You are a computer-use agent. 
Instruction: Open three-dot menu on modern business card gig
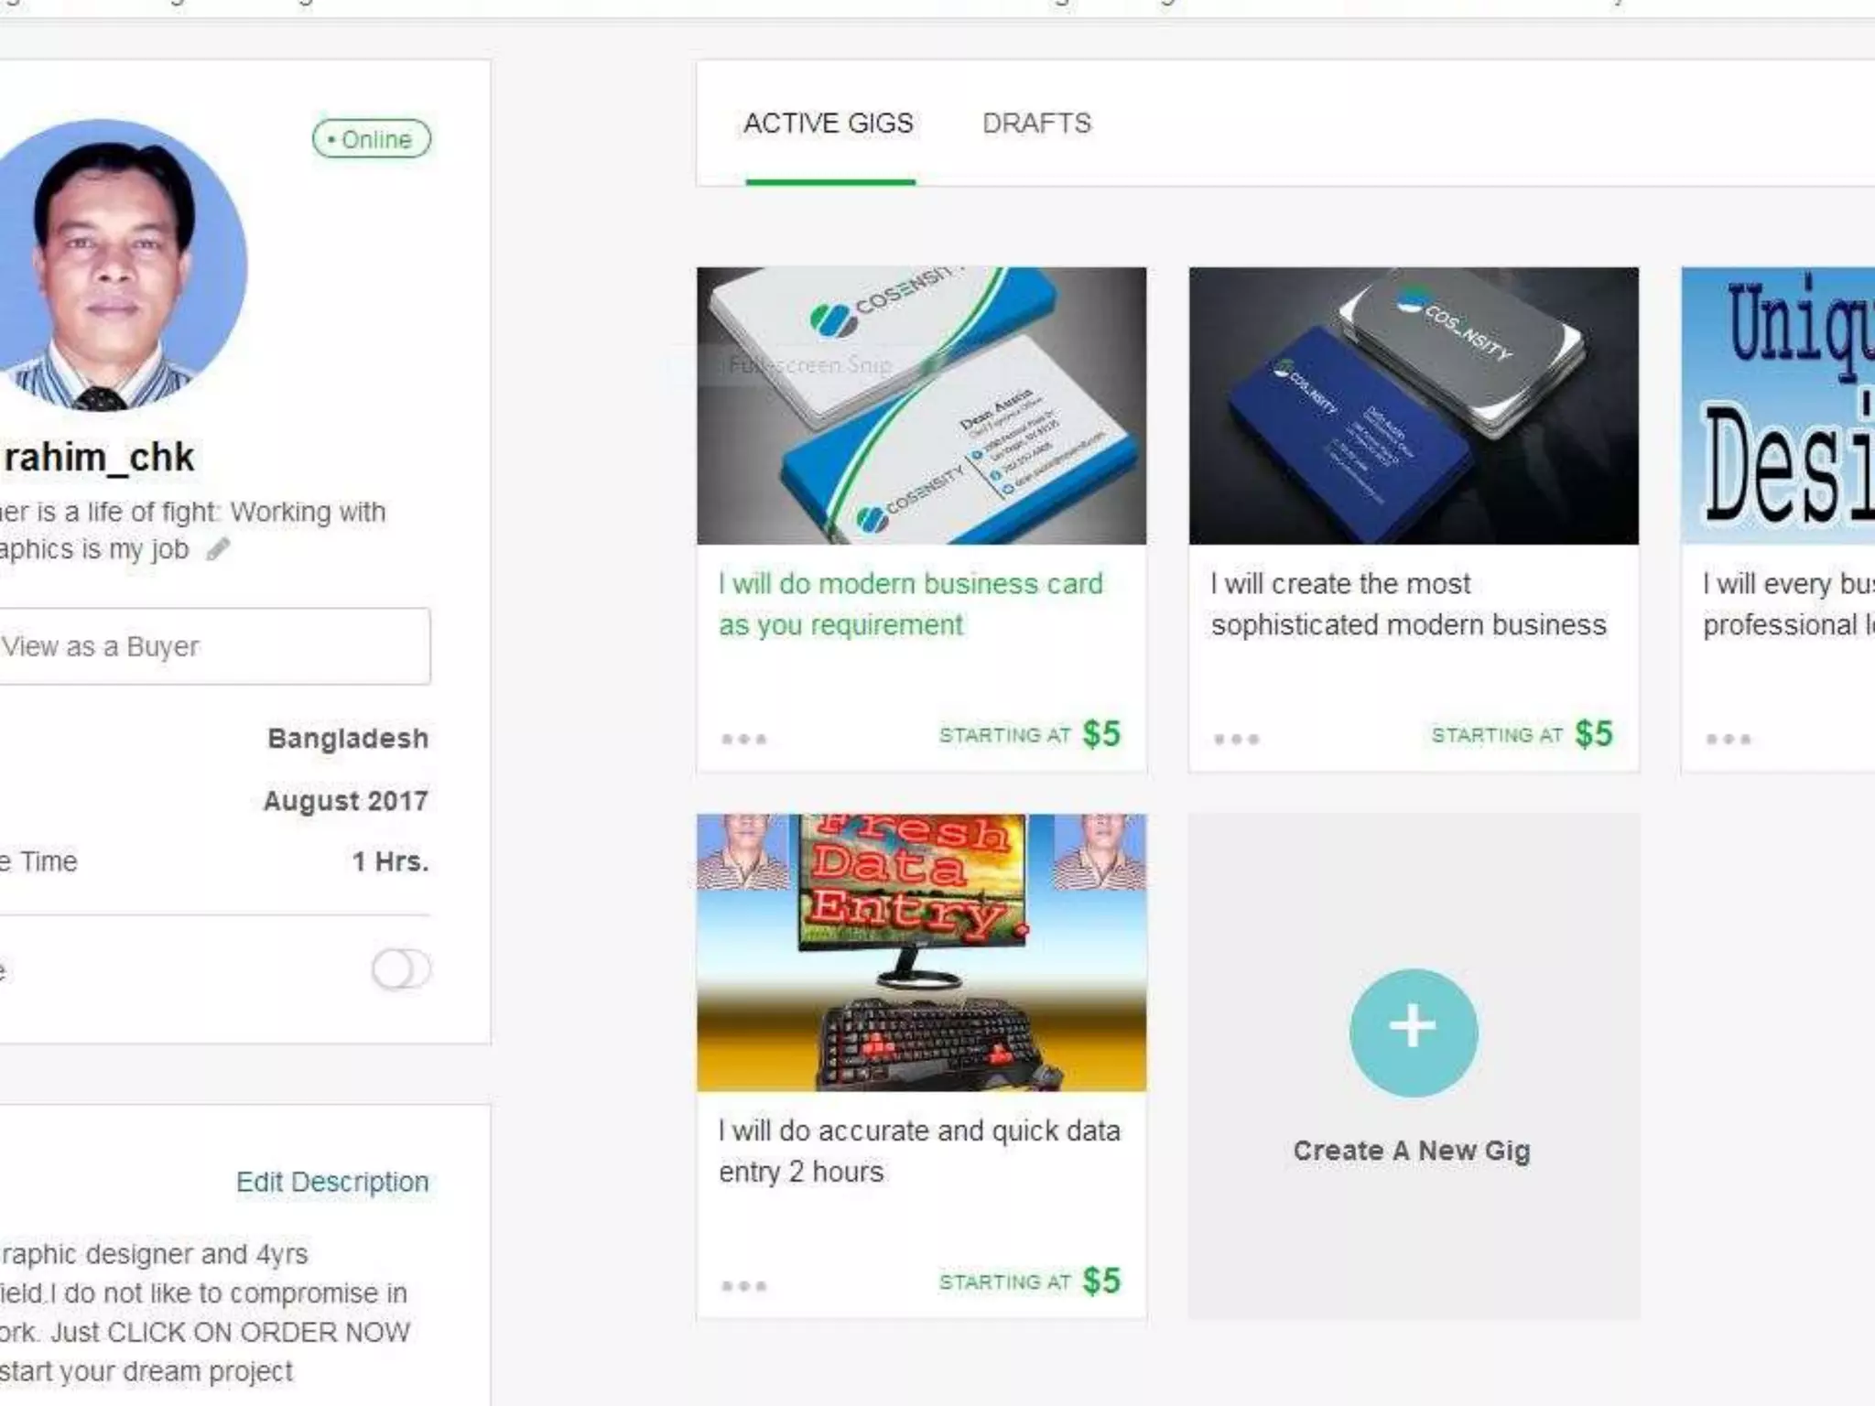[743, 739]
